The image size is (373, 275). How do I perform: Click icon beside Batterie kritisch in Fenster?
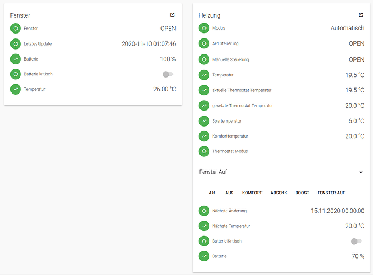[x=15, y=74]
